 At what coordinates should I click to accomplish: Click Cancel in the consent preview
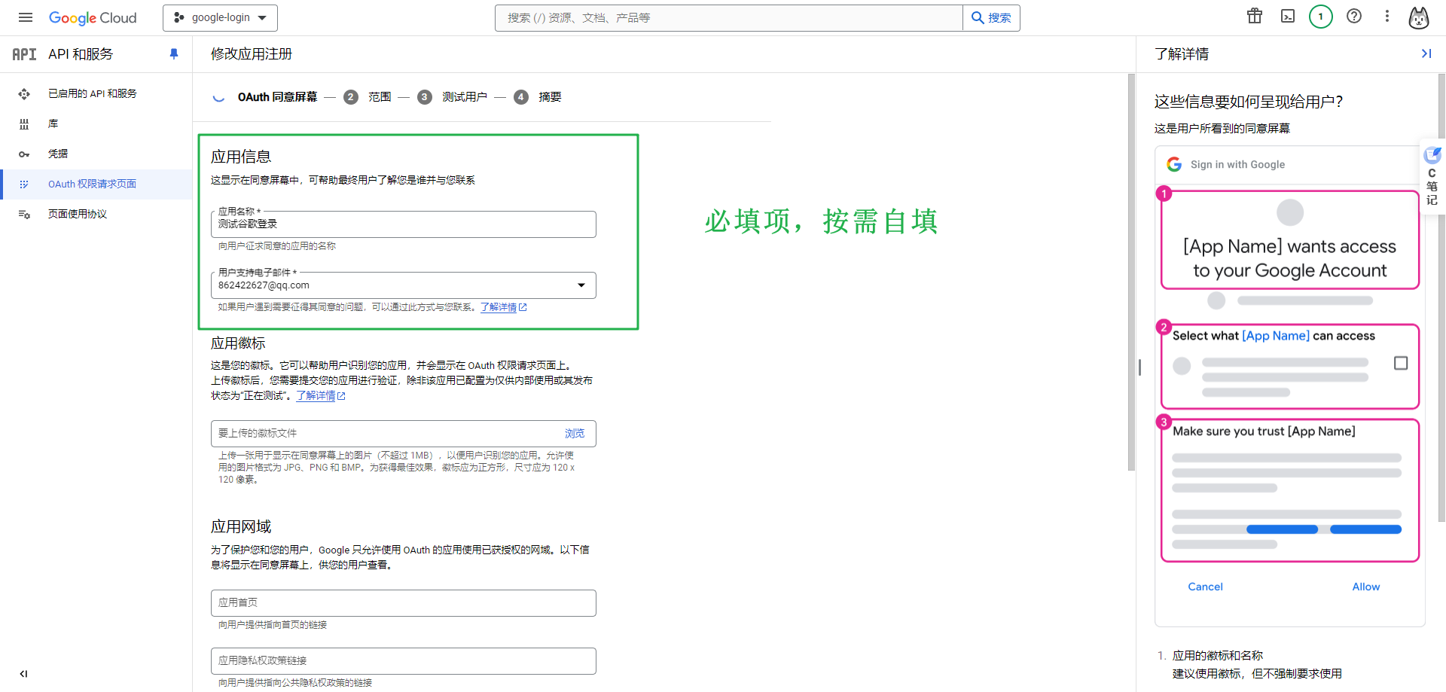(1205, 587)
